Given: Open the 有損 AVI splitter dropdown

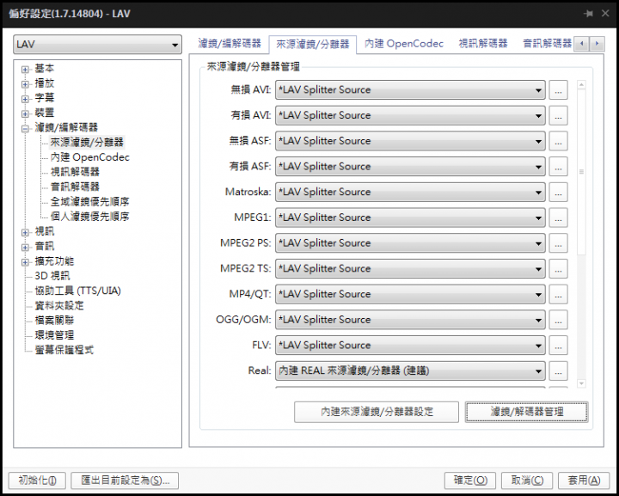Looking at the screenshot, I should [x=410, y=115].
